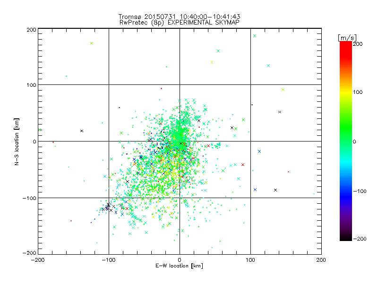The width and height of the screenshot is (378, 283).
Task: Click the y-axis "-200" tick label
Action: pyautogui.click(x=29, y=253)
